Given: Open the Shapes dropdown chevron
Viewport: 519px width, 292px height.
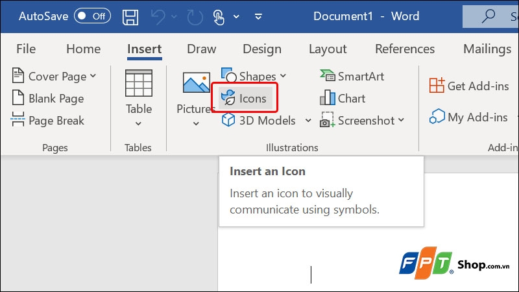Looking at the screenshot, I should pos(283,76).
